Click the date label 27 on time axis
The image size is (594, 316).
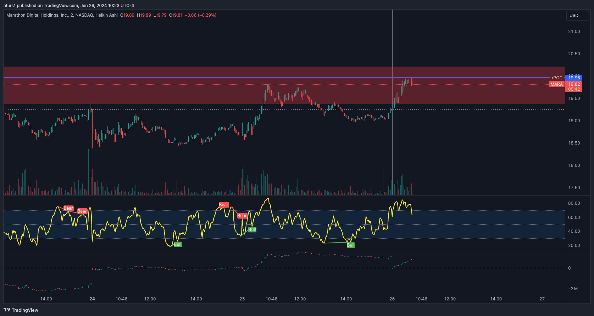pyautogui.click(x=542, y=299)
